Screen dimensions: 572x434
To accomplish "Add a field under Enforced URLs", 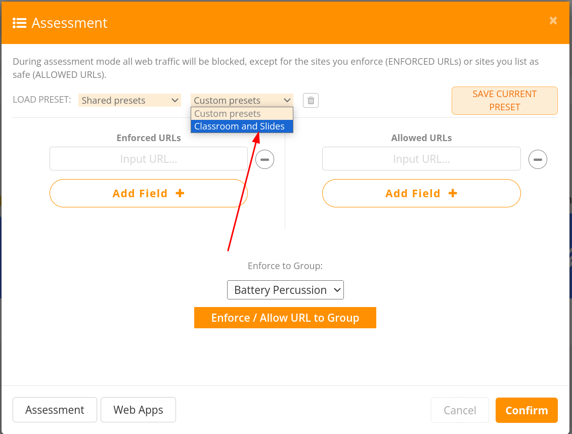I will tap(149, 193).
